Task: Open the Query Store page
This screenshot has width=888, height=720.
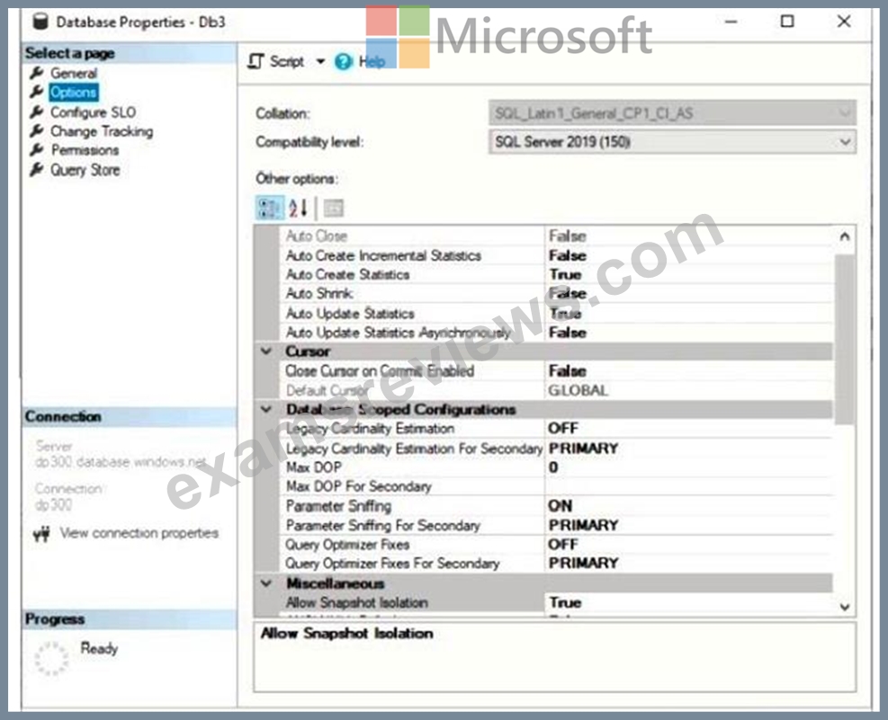Action: coord(85,170)
